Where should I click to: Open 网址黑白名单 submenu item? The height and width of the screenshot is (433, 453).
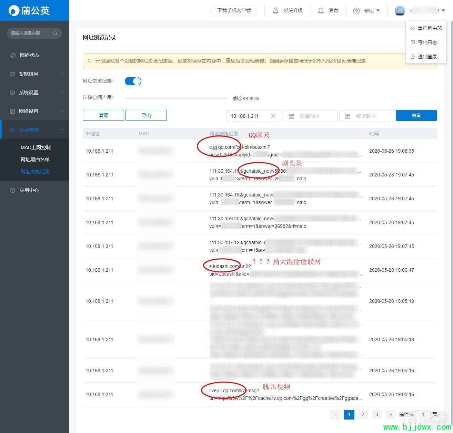point(35,160)
